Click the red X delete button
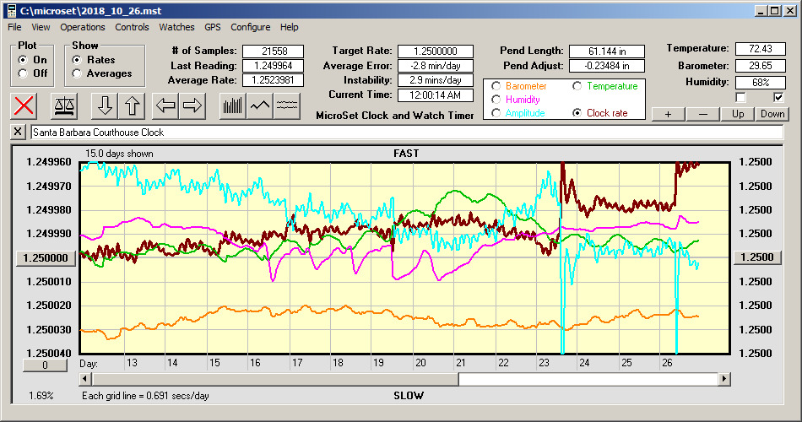 (x=24, y=105)
